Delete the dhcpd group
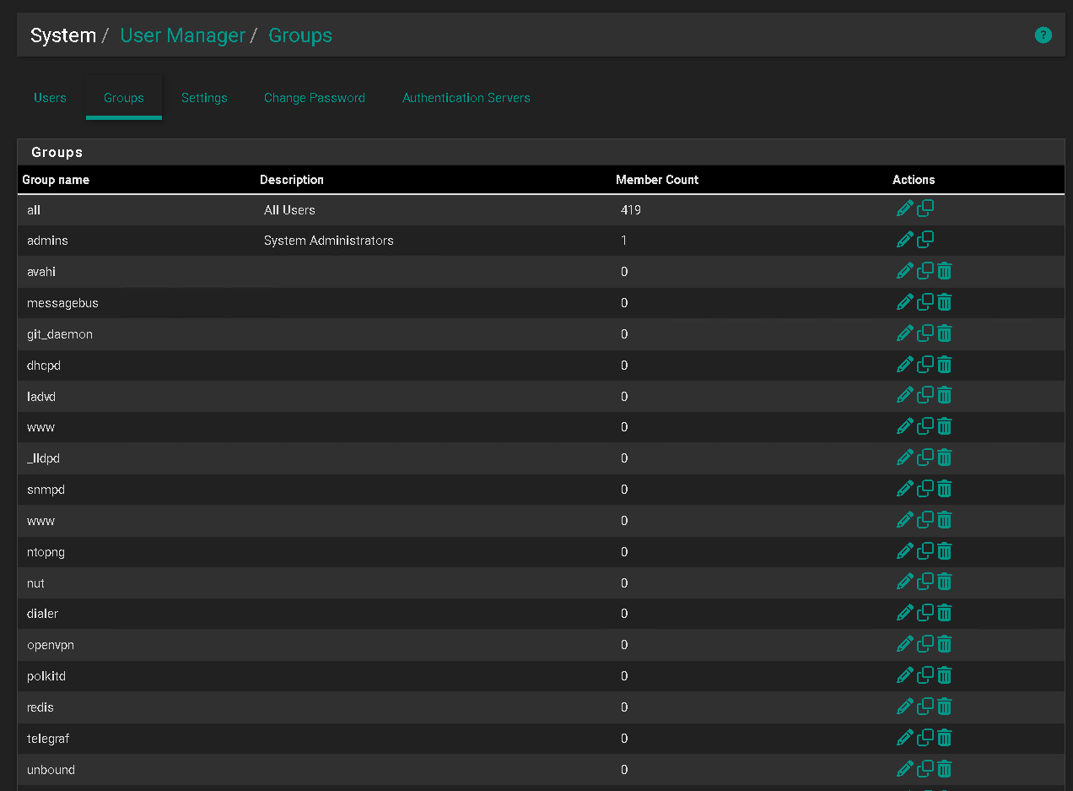This screenshot has width=1073, height=791. pos(945,365)
